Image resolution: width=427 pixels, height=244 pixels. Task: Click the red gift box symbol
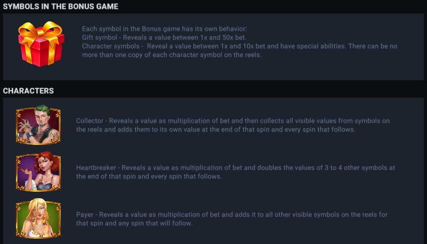[x=41, y=44]
